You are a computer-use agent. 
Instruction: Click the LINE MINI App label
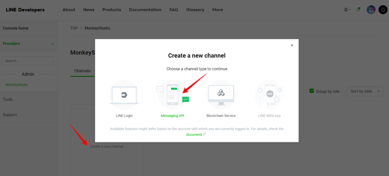coord(269,116)
